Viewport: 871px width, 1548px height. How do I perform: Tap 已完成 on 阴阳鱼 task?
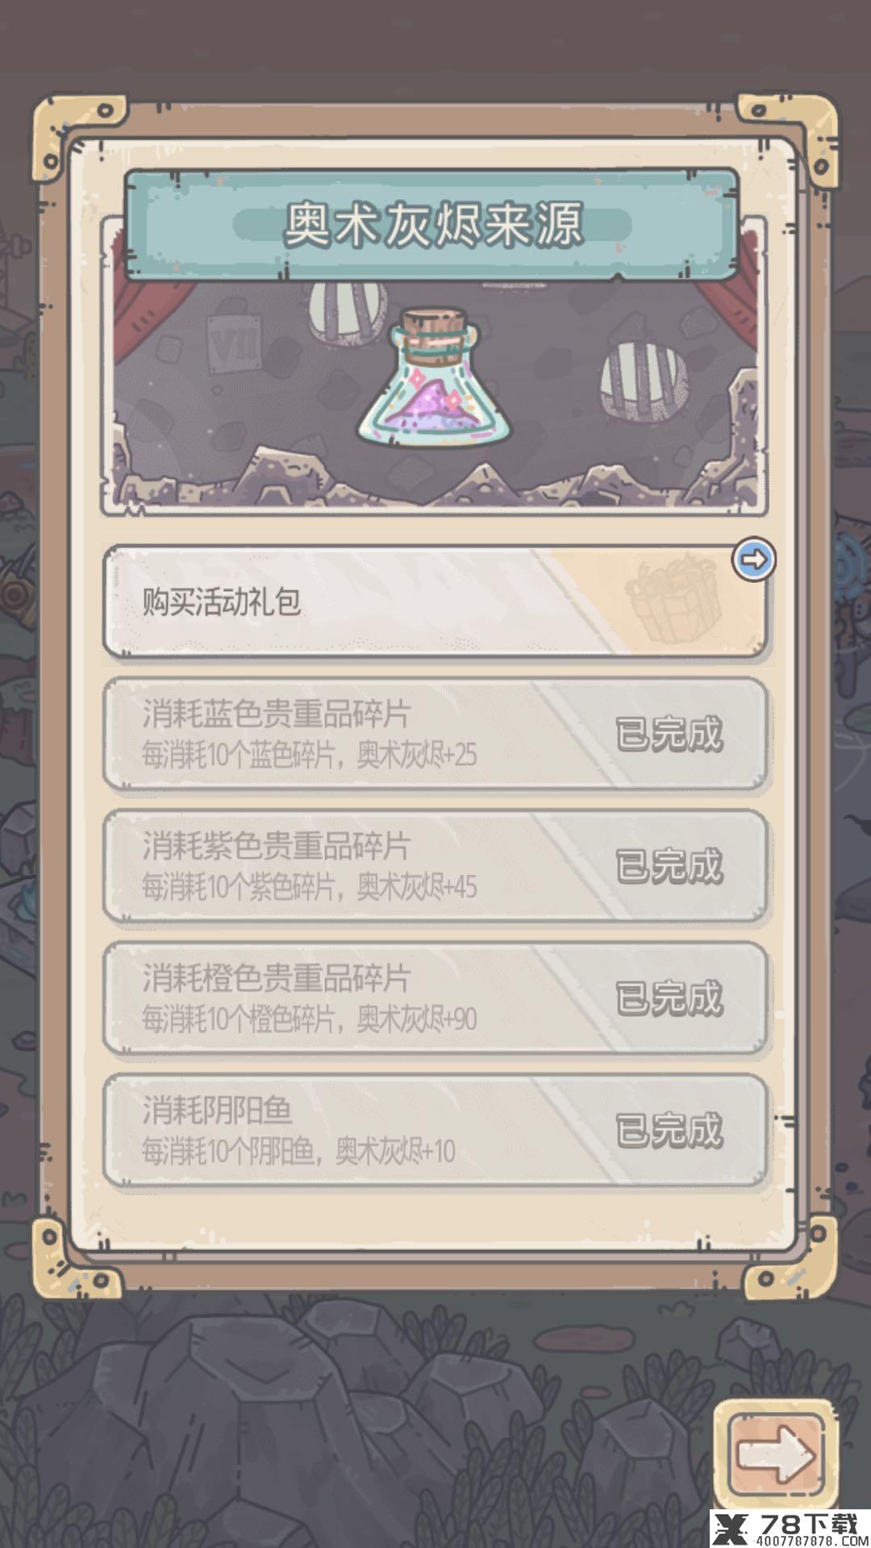tap(669, 1130)
